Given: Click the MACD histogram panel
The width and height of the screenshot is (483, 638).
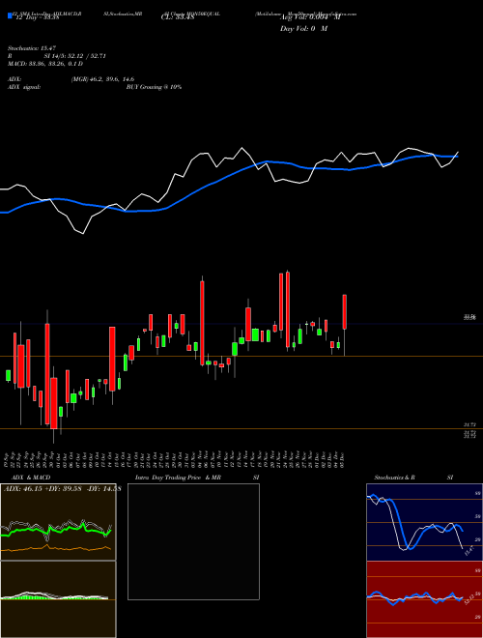Looking at the screenshot, I should 58,599.
